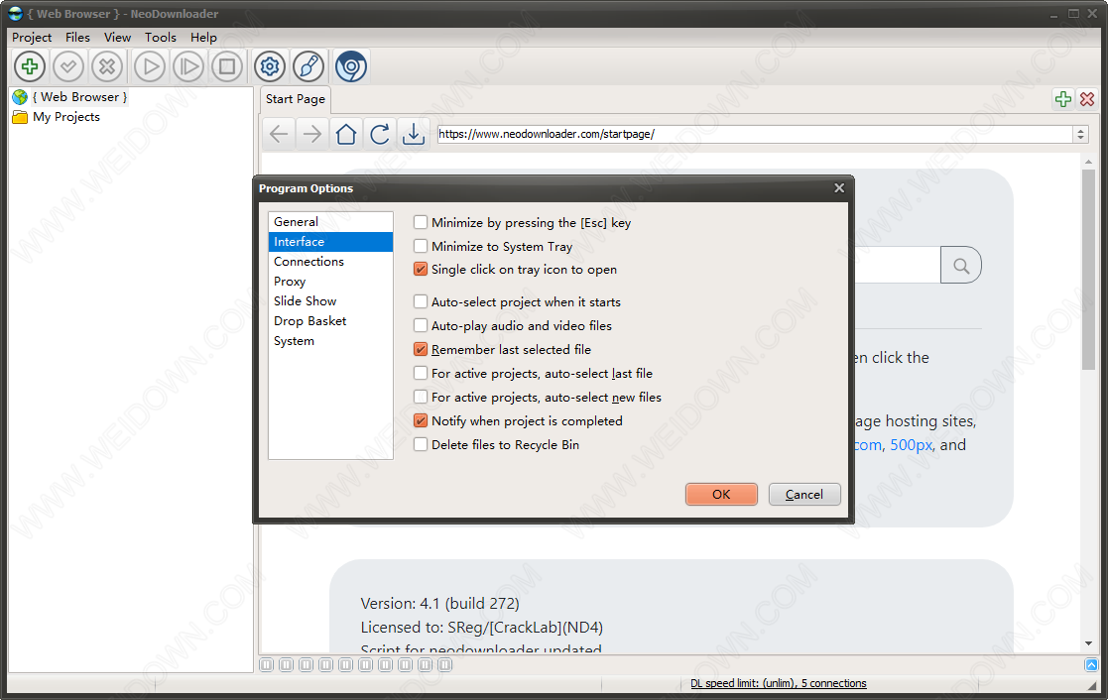The height and width of the screenshot is (700, 1108).
Task: Open the Help menu
Action: point(203,38)
